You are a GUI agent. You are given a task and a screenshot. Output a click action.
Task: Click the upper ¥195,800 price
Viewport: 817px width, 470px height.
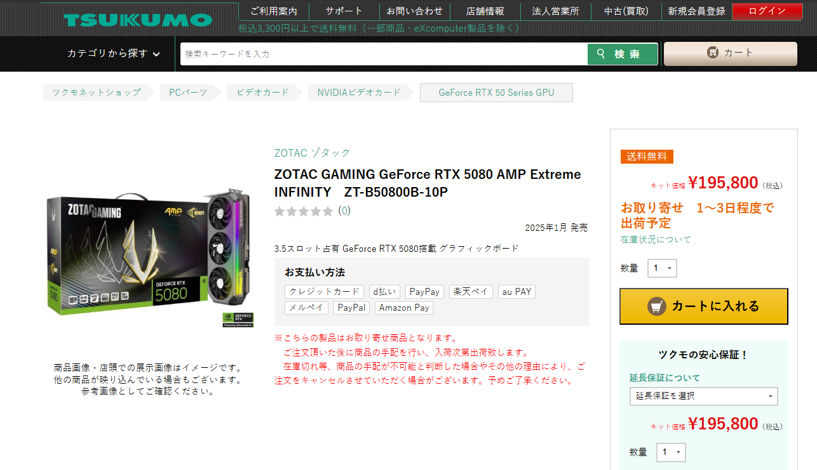723,183
